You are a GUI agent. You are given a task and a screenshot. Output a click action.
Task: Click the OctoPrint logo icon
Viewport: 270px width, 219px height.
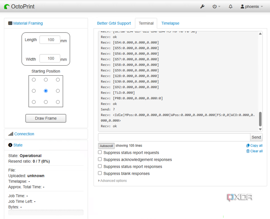(7, 6)
